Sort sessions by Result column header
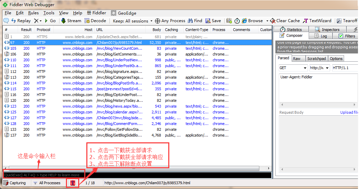 tap(26, 30)
